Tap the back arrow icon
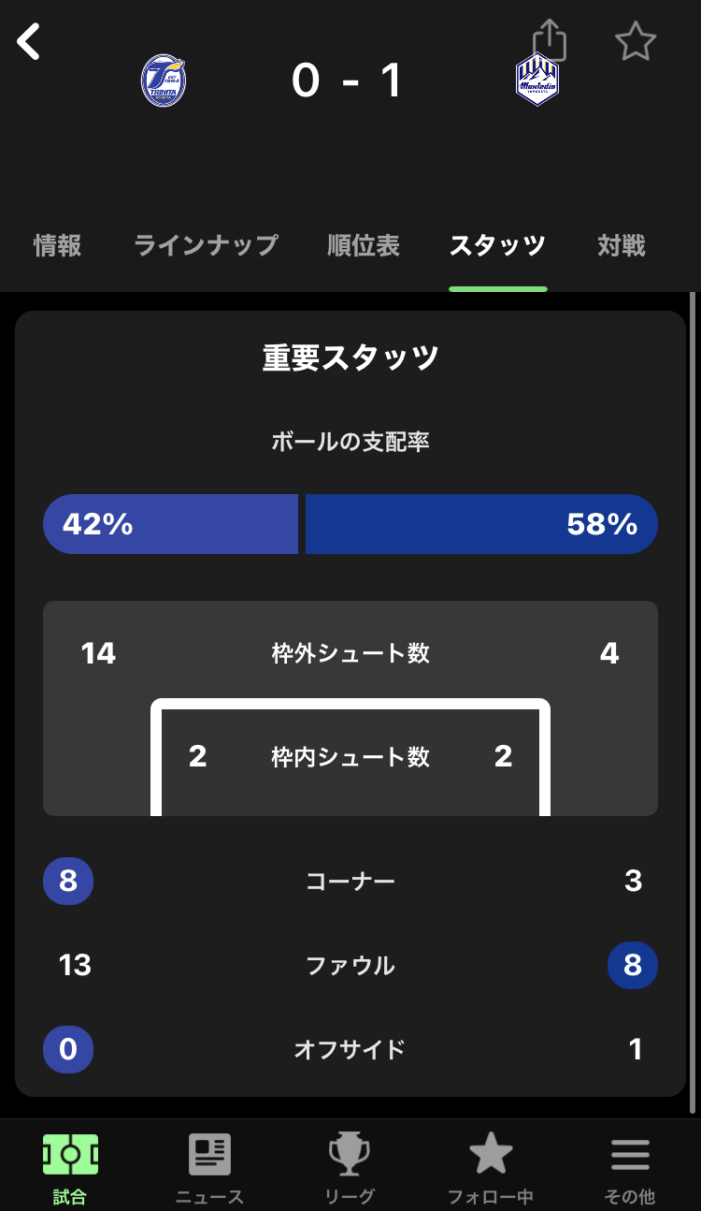 click(29, 42)
